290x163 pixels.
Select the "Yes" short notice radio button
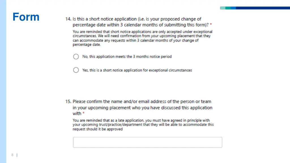pos(76,70)
